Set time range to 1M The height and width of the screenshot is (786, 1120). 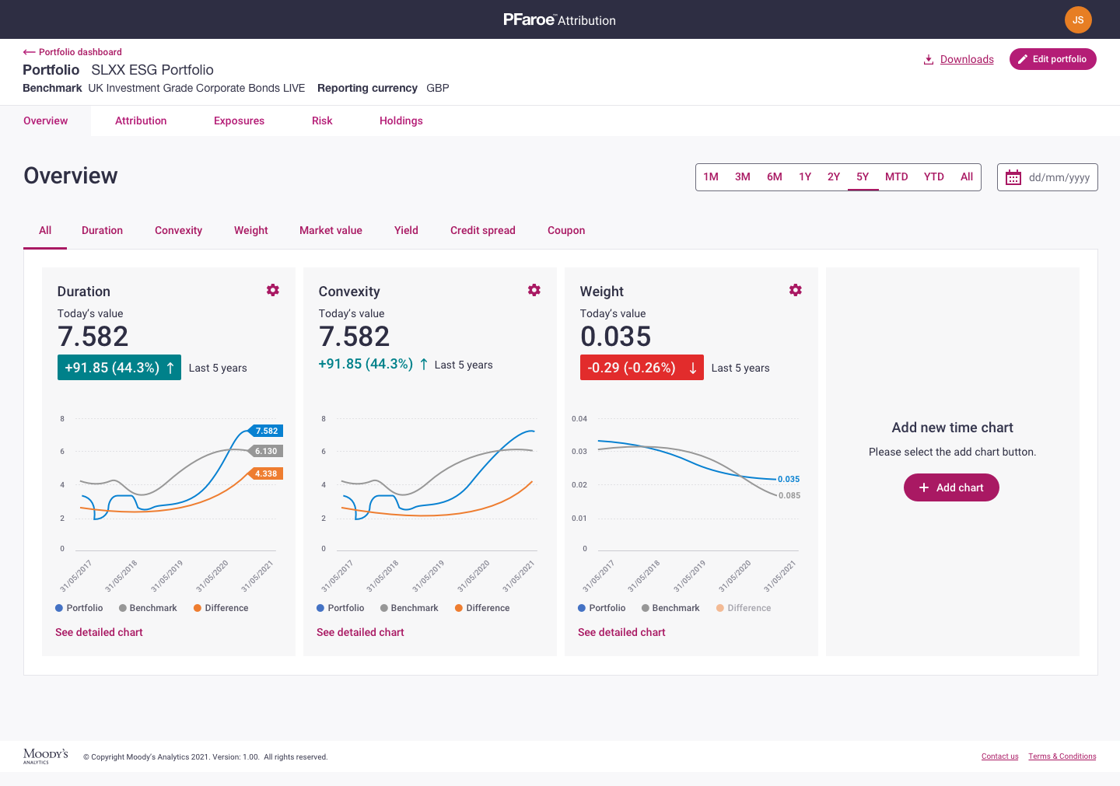711,177
